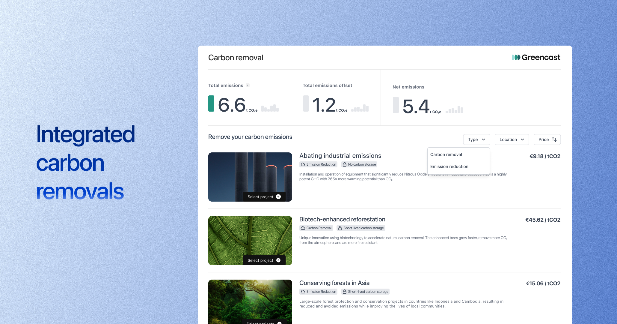Open the Location filter dropdown
Viewport: 617px width, 324px height.
tap(512, 139)
